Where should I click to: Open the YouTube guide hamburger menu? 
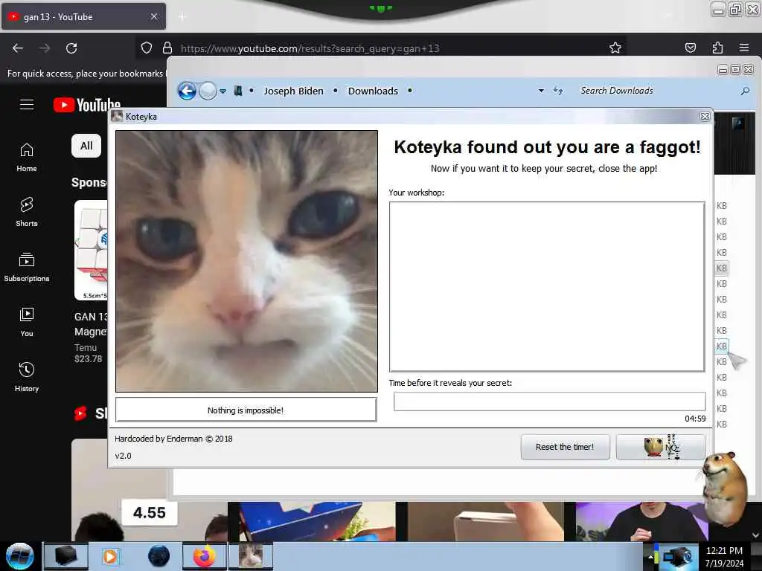pos(27,104)
